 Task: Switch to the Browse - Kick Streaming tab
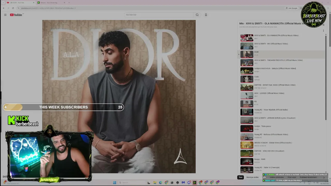(x=51, y=3)
